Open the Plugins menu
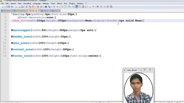The image size is (184, 103). [72, 3]
